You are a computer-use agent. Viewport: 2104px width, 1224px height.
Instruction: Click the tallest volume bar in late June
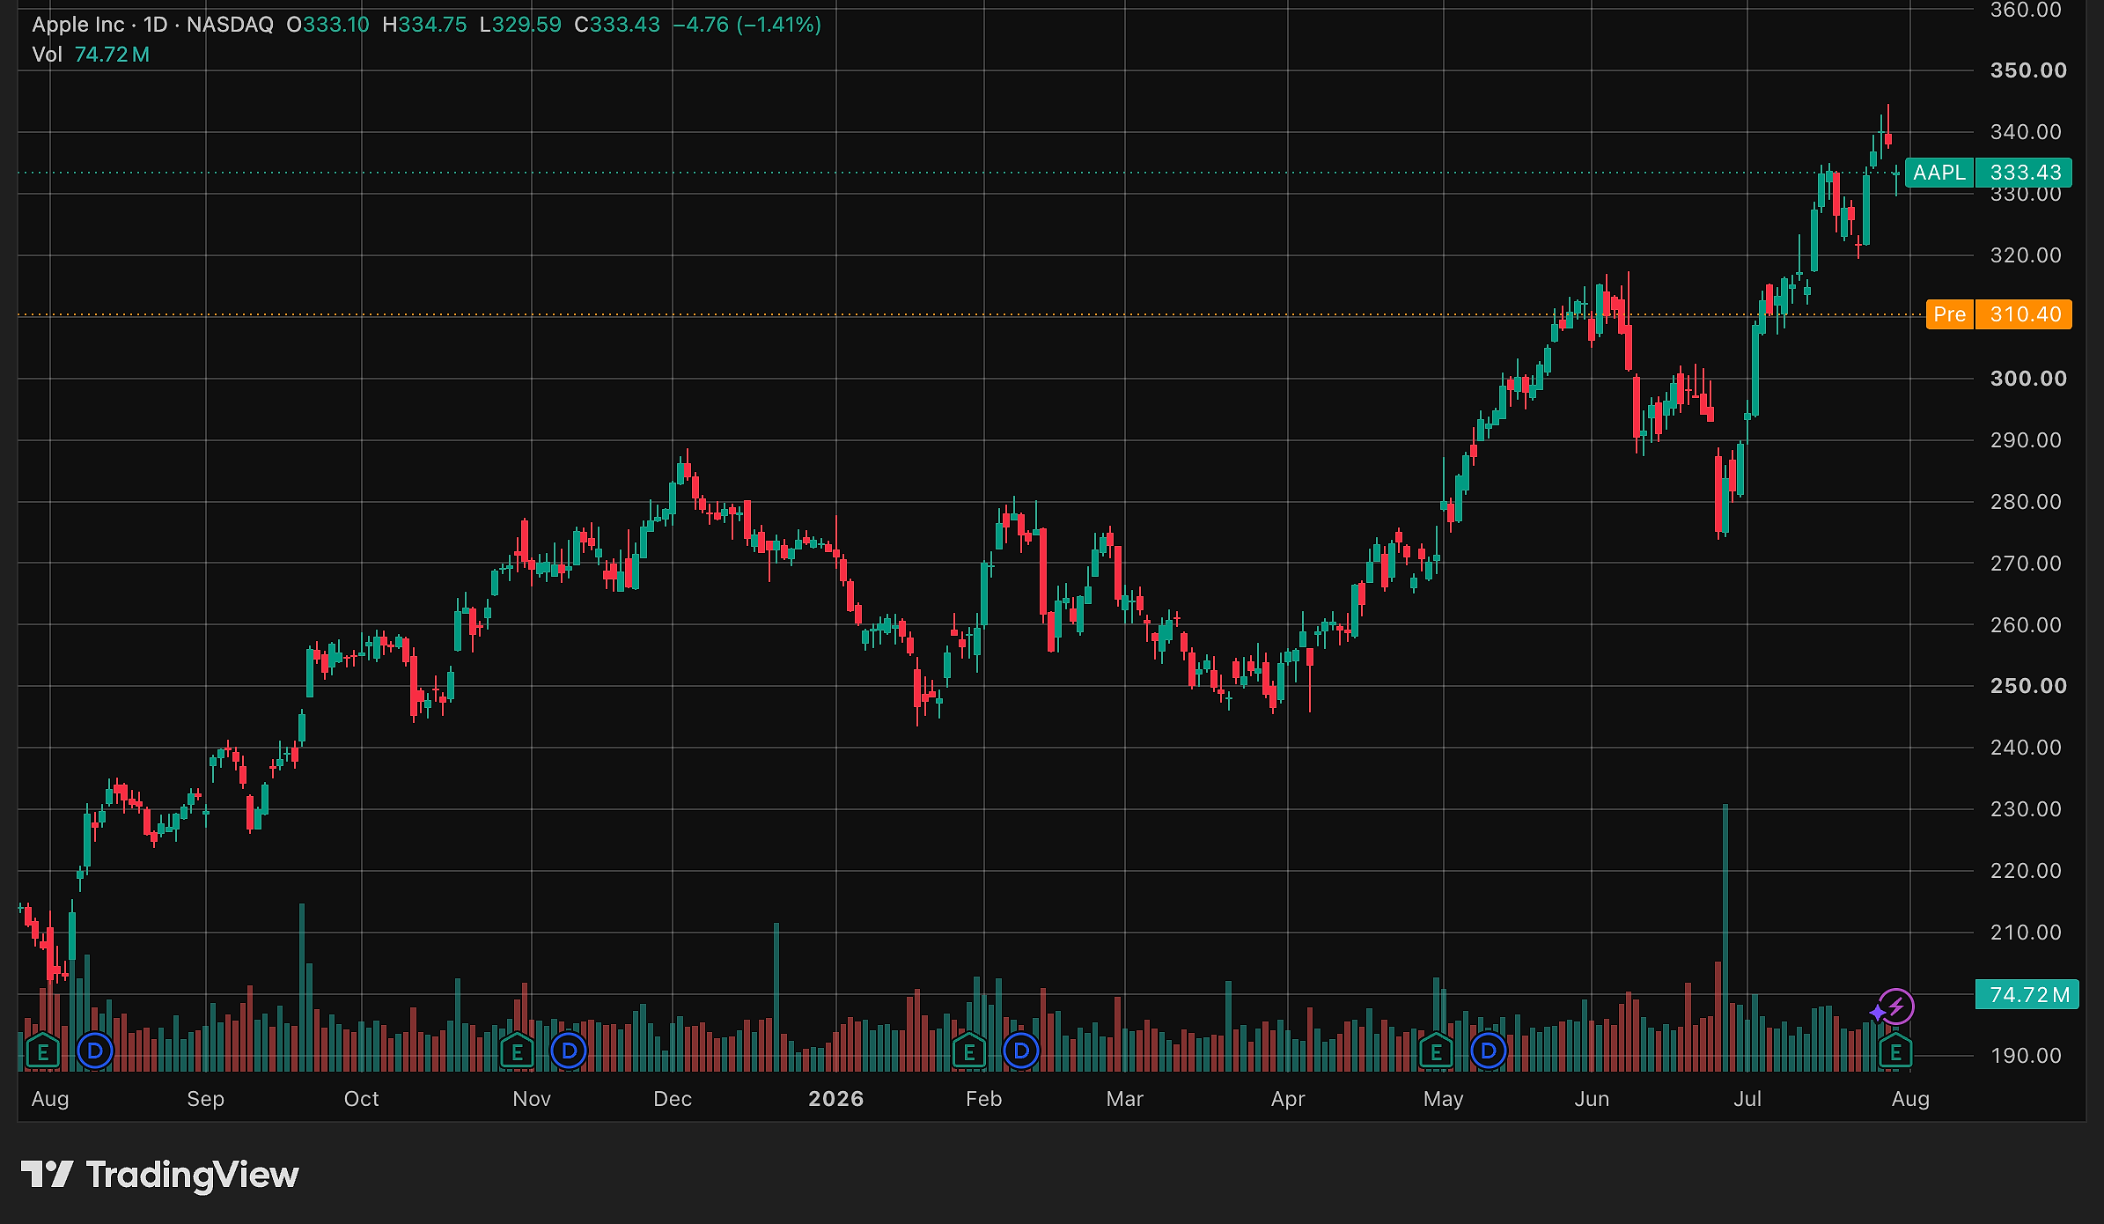point(1725,937)
